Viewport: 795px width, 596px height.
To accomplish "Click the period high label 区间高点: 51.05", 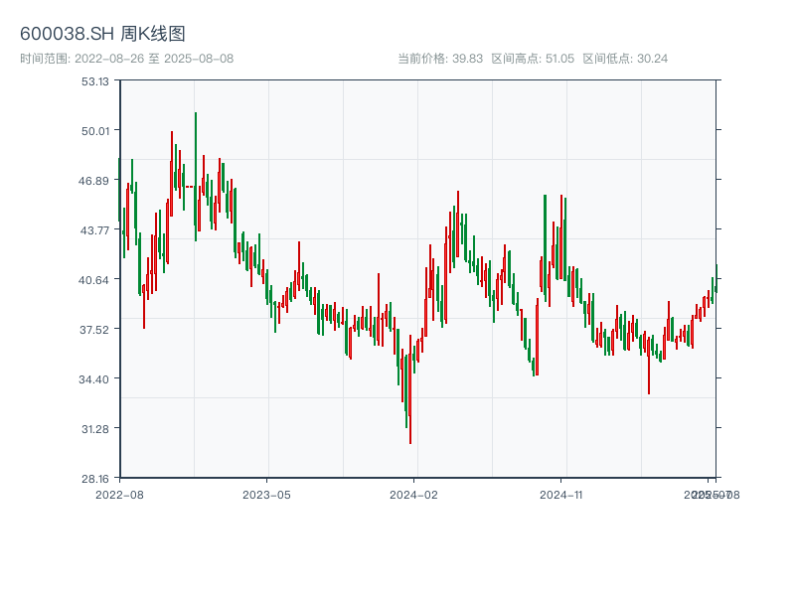I will click(533, 59).
